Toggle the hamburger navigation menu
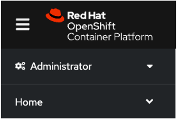This screenshot has width=177, height=119. (23, 24)
